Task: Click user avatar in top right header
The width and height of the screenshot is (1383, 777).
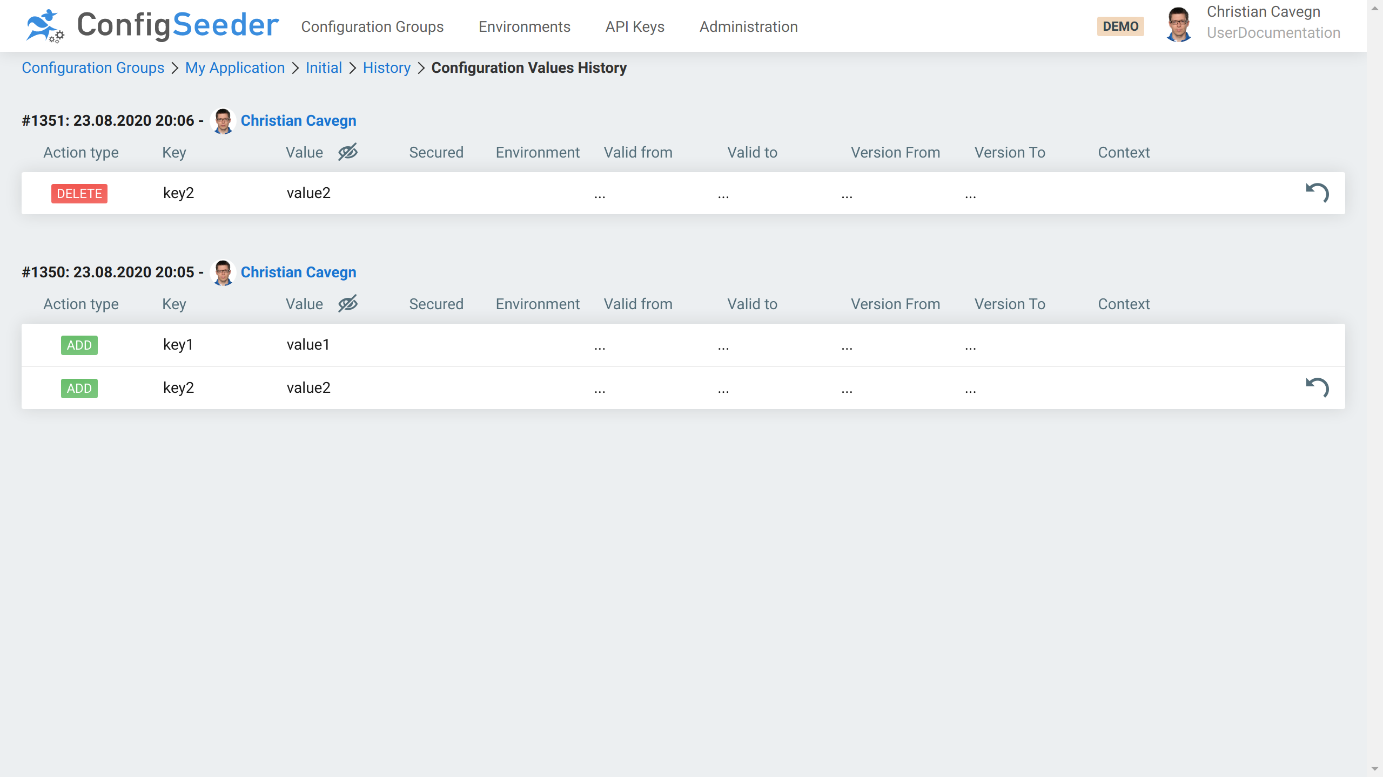Action: click(x=1178, y=25)
